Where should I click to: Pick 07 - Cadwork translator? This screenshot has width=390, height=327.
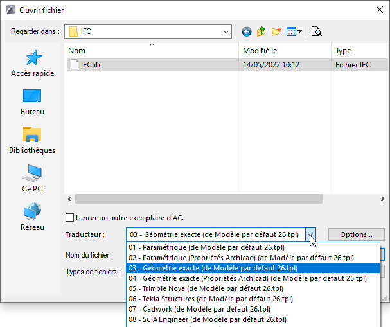coord(253,309)
